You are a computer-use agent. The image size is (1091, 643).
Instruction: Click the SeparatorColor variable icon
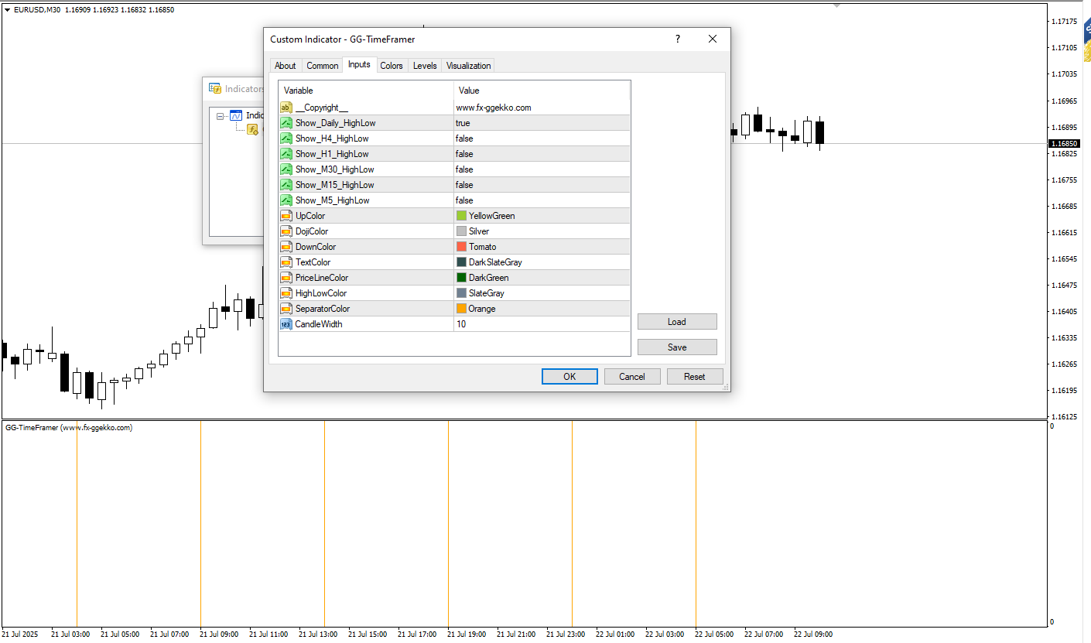[x=286, y=309]
